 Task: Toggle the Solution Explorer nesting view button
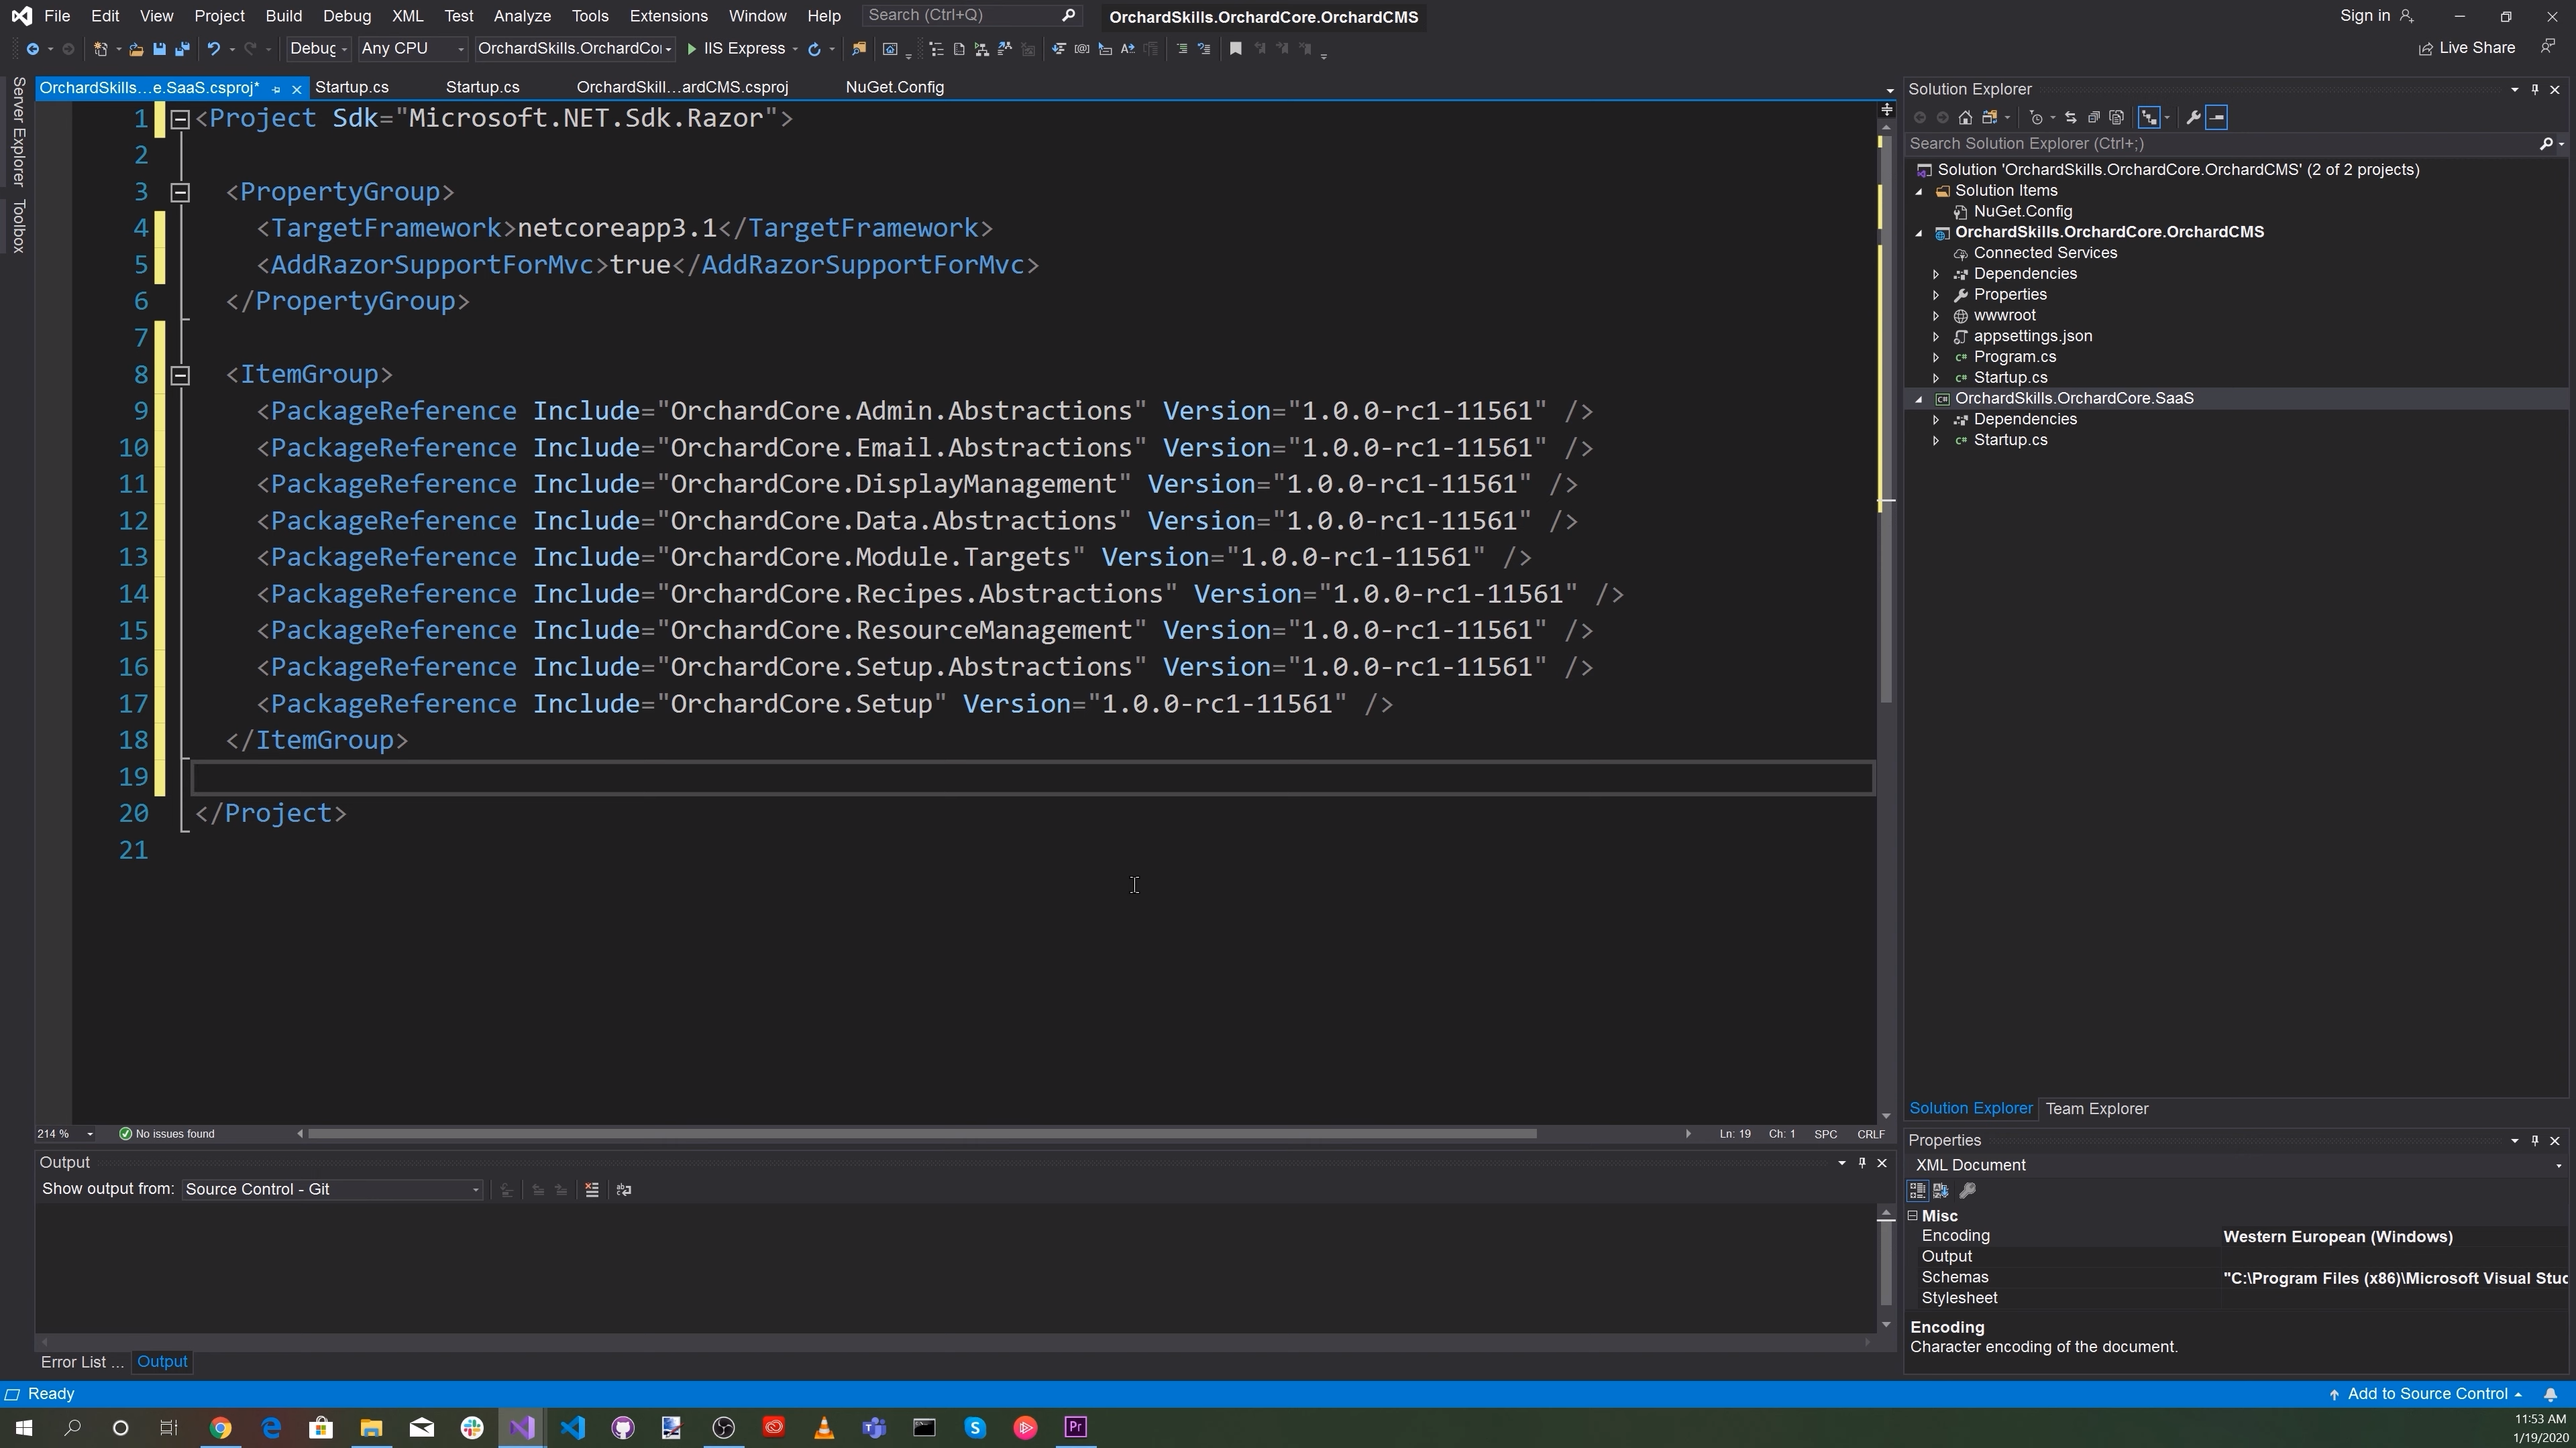click(2149, 118)
